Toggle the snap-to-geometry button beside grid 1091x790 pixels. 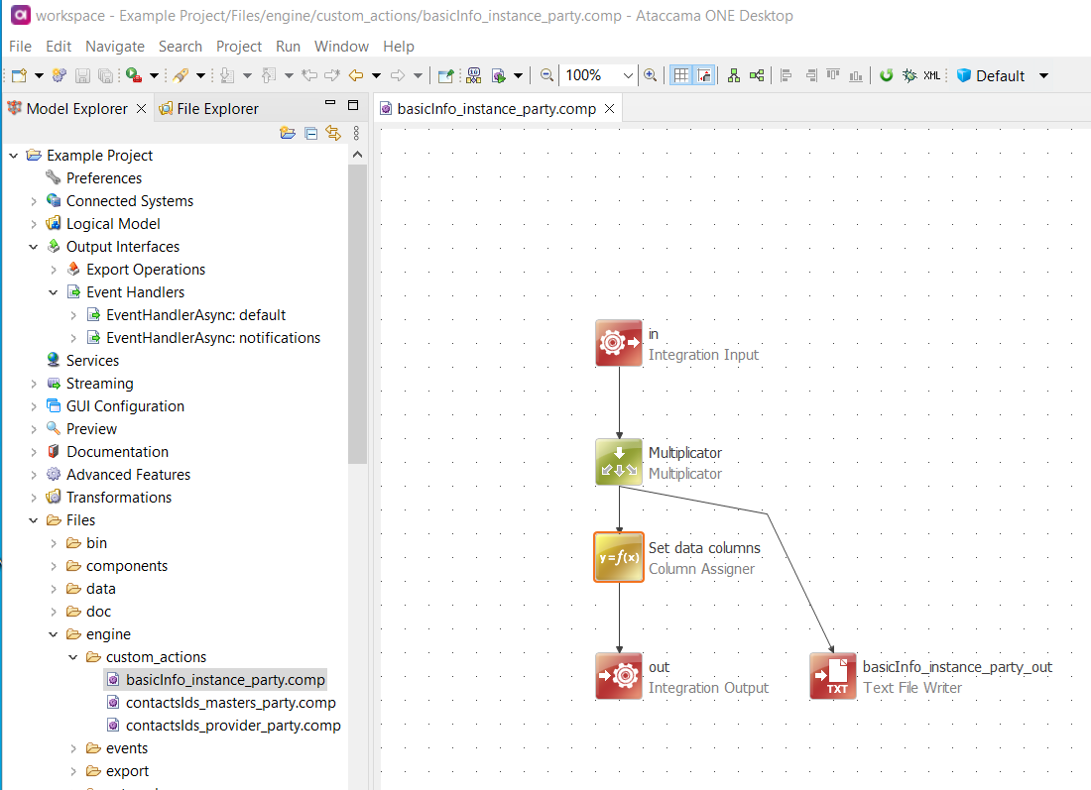pos(704,75)
